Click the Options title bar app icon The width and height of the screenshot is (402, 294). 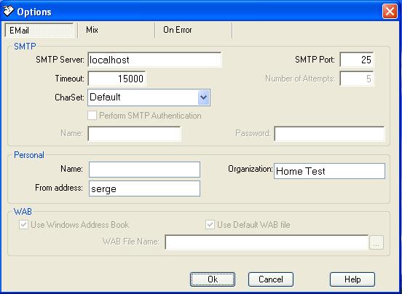(9, 11)
